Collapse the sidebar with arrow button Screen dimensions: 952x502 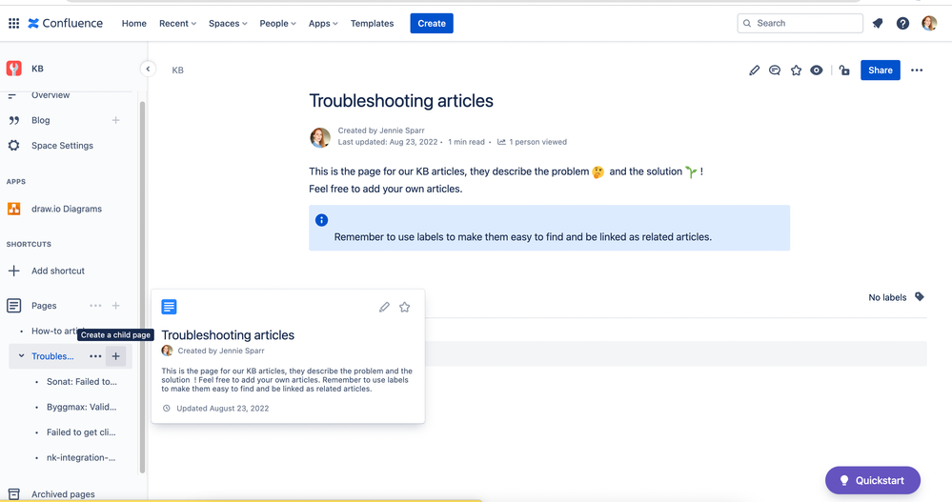[148, 69]
